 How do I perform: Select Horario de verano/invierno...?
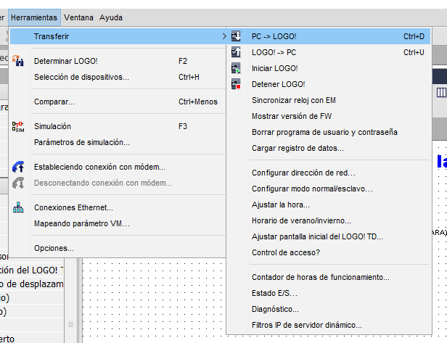coord(329,220)
